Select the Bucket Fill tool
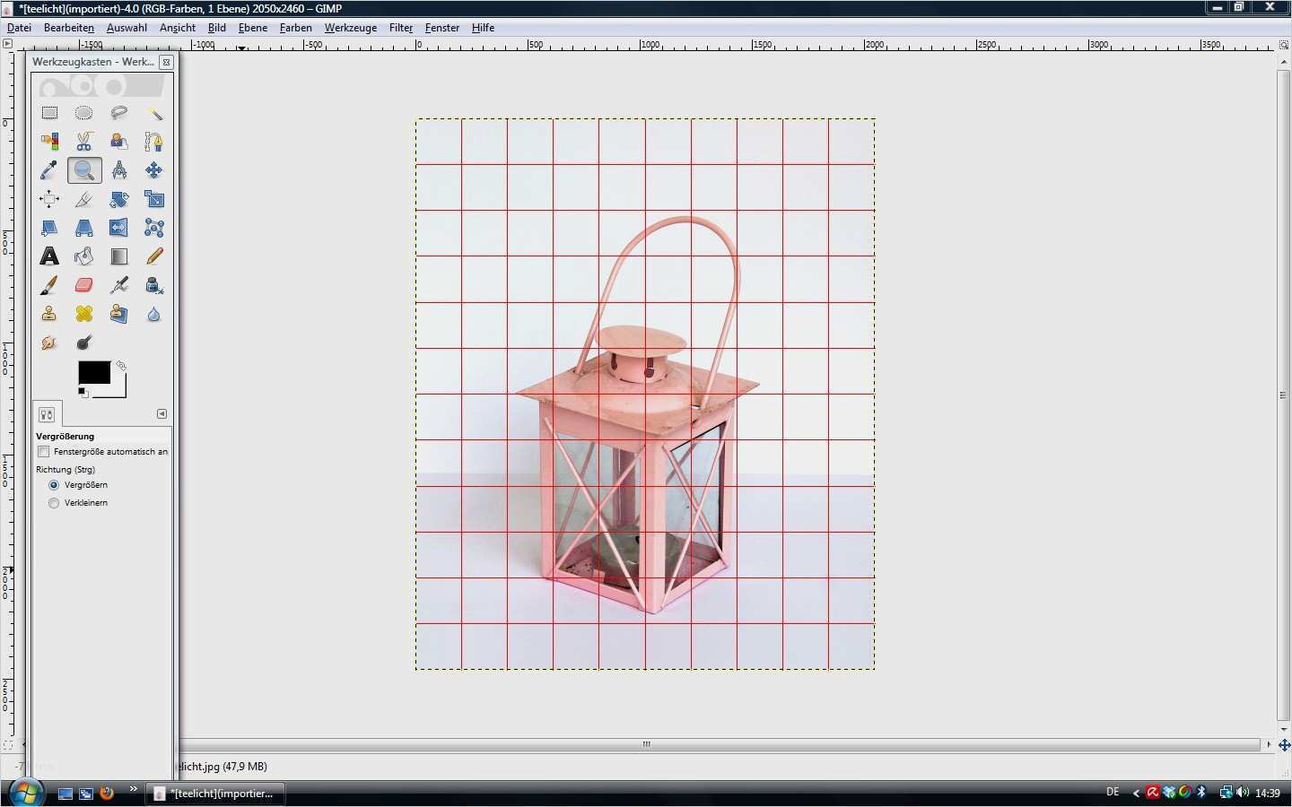 [84, 256]
